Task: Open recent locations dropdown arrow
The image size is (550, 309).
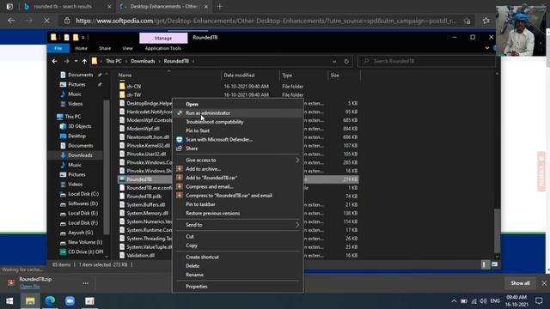Action: click(76, 61)
